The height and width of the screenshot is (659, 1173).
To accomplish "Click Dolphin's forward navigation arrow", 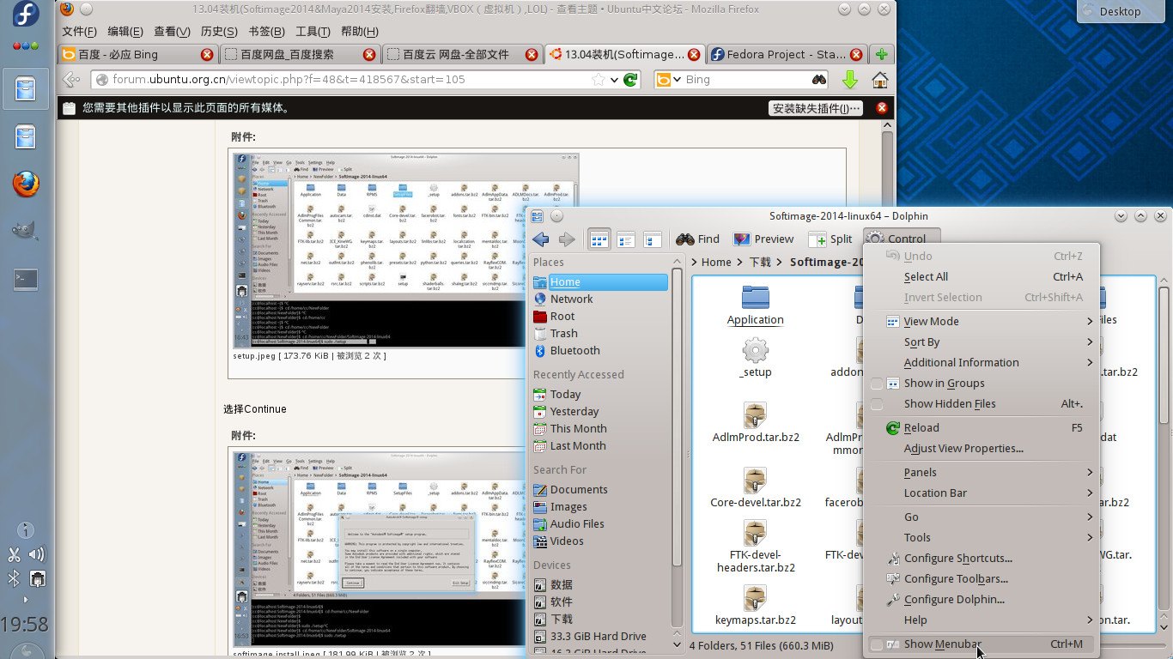I will pyautogui.click(x=567, y=239).
